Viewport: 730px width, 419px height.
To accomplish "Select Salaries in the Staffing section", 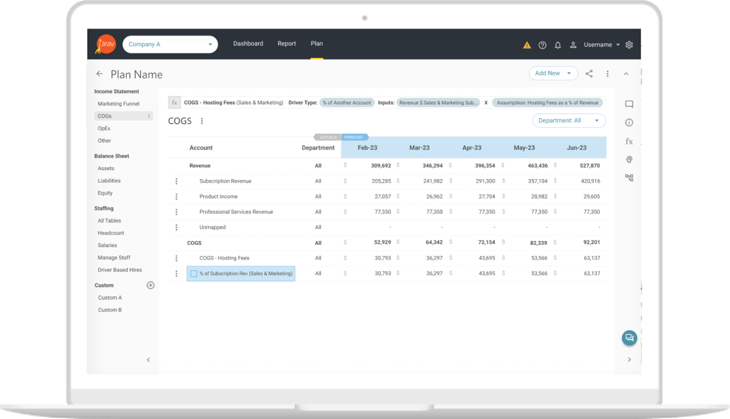I will 107,245.
